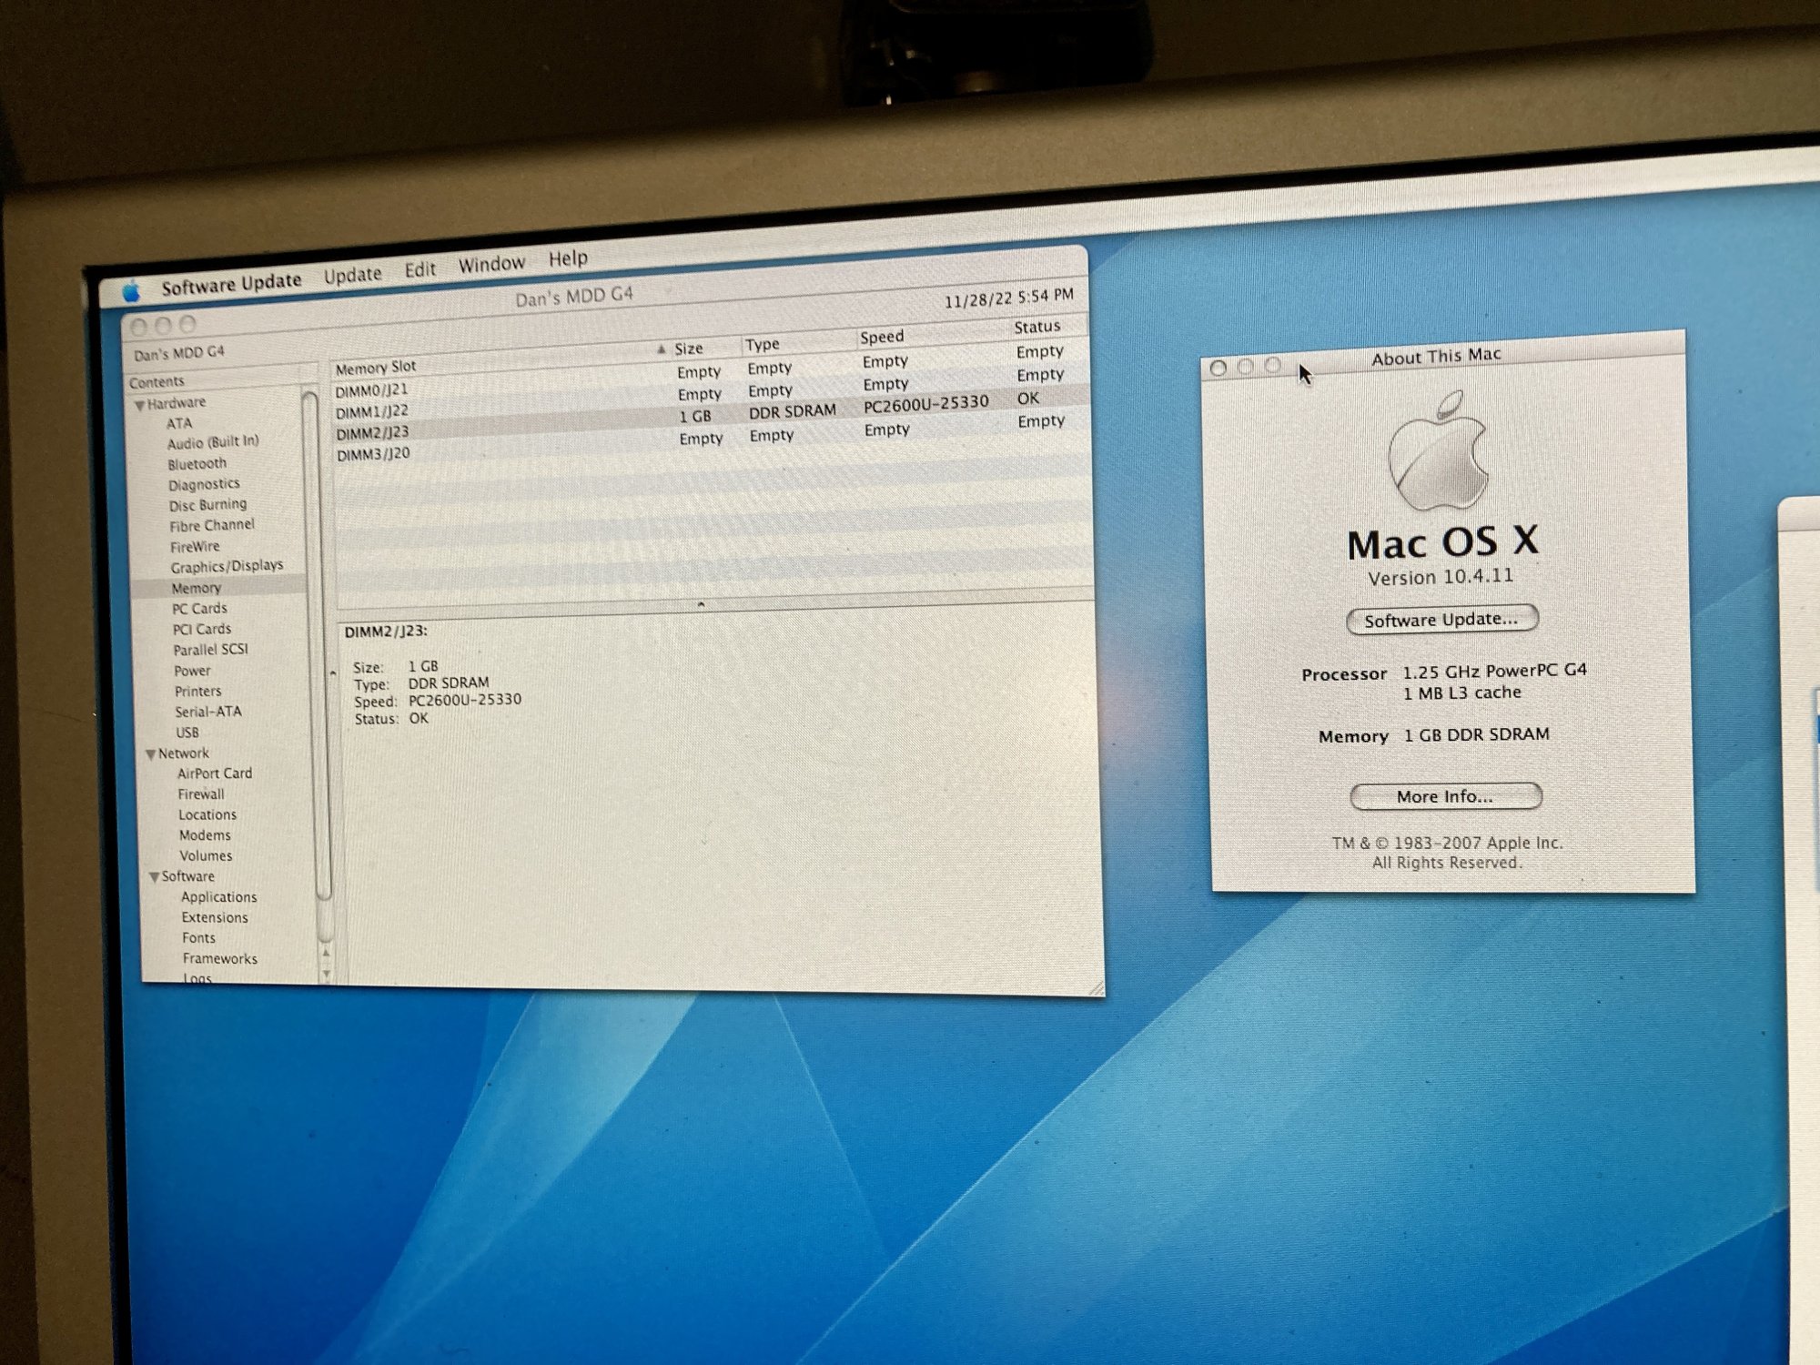
Task: Open the Window menu
Action: (491, 264)
